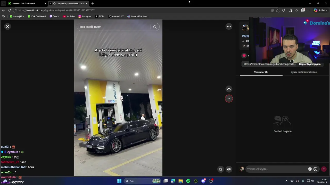Open the favorites list icon
Viewport: 330px width, 185px height.
pos(297,10)
